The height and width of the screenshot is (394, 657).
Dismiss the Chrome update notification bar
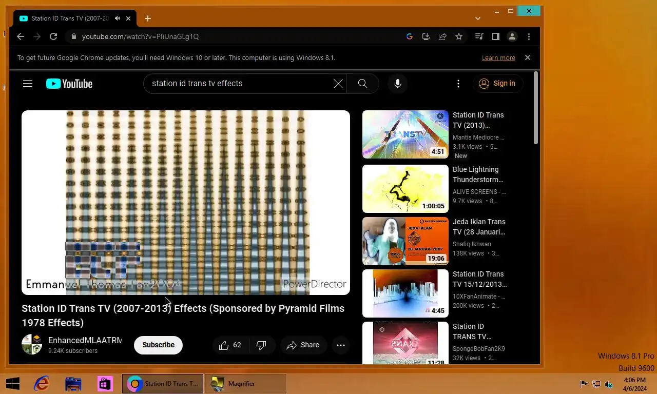point(527,57)
